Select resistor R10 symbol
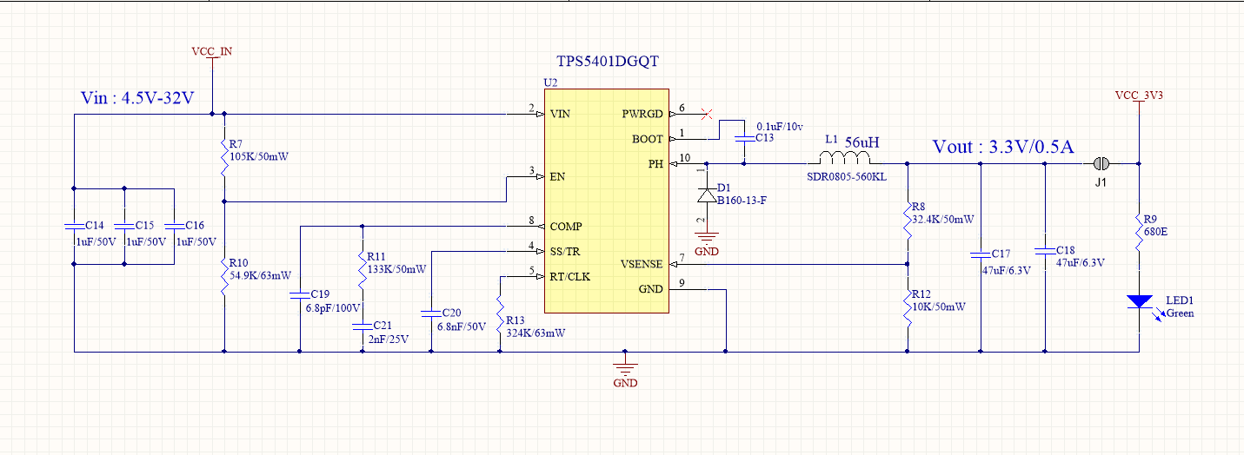The height and width of the screenshot is (455, 1244). 224,276
